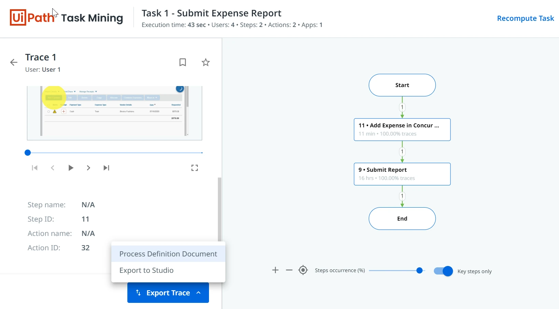Bookmark Trace 1

click(x=183, y=62)
